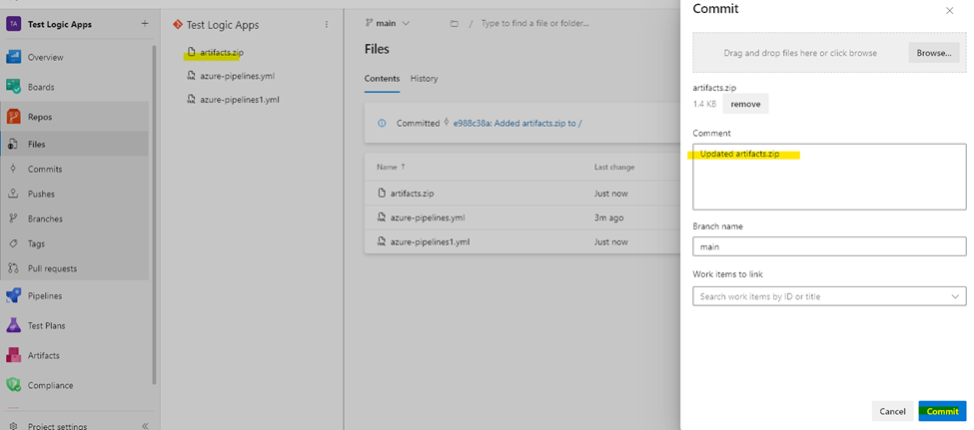974x430 pixels.
Task: Click azure-pipelines1.yml file icon in the repo tree
Action: [x=192, y=99]
